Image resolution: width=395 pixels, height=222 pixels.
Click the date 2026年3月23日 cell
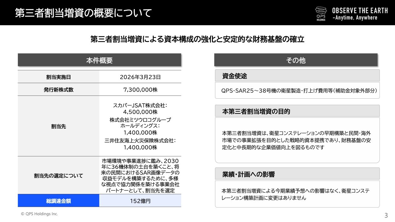point(140,77)
